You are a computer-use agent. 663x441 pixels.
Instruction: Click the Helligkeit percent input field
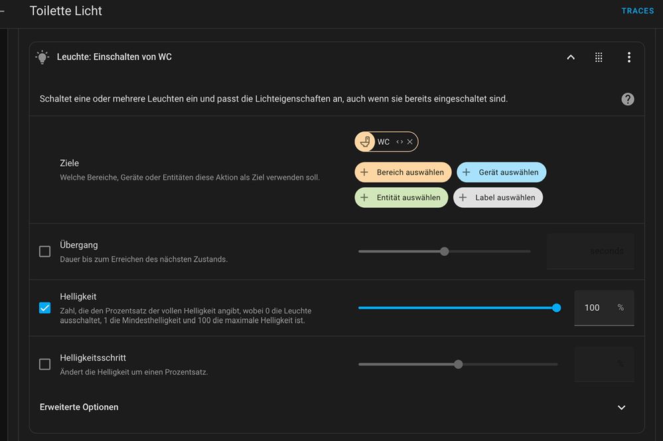[593, 308]
